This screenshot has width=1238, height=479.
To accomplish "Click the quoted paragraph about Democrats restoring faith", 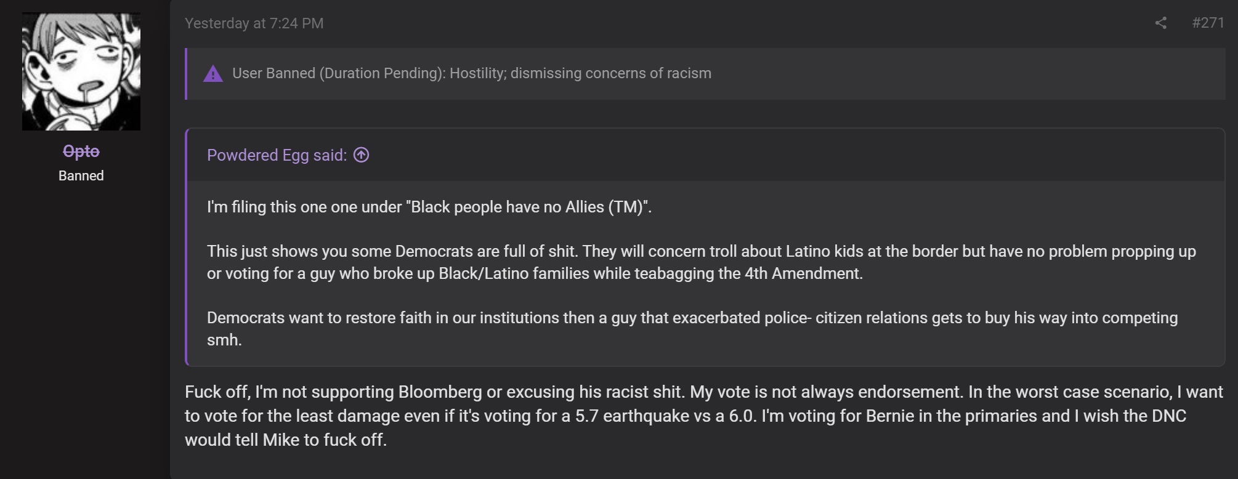I will click(692, 329).
